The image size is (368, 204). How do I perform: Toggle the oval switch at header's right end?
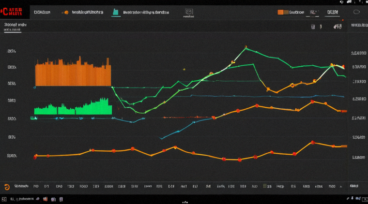tap(356, 12)
